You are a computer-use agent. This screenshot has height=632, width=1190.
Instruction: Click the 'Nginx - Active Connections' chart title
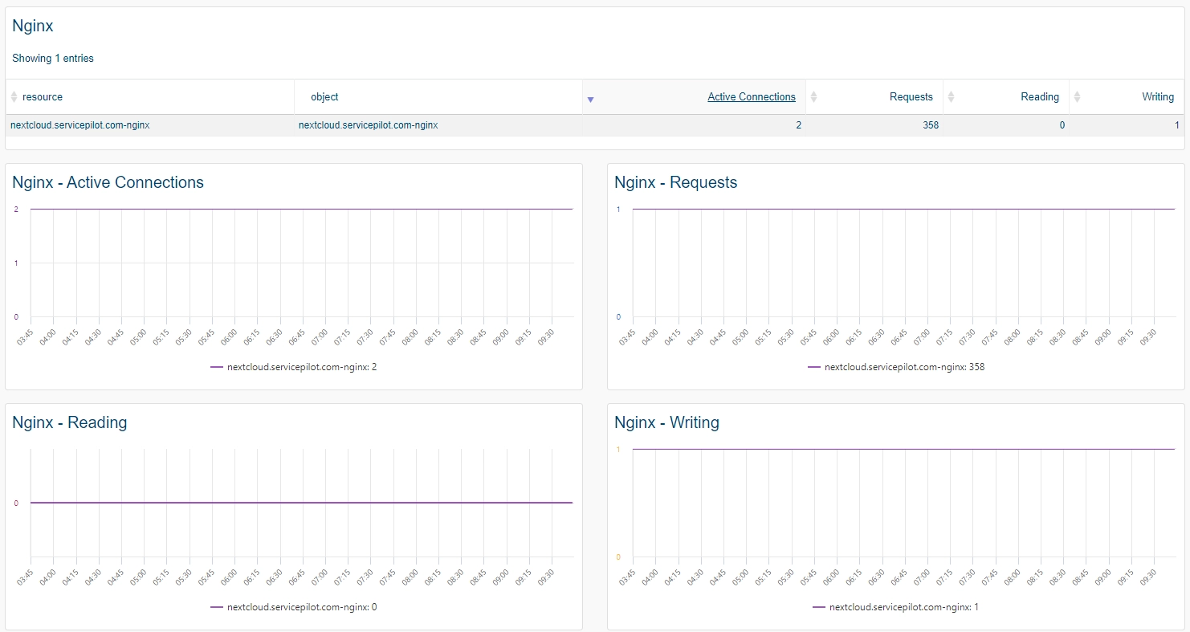(108, 182)
